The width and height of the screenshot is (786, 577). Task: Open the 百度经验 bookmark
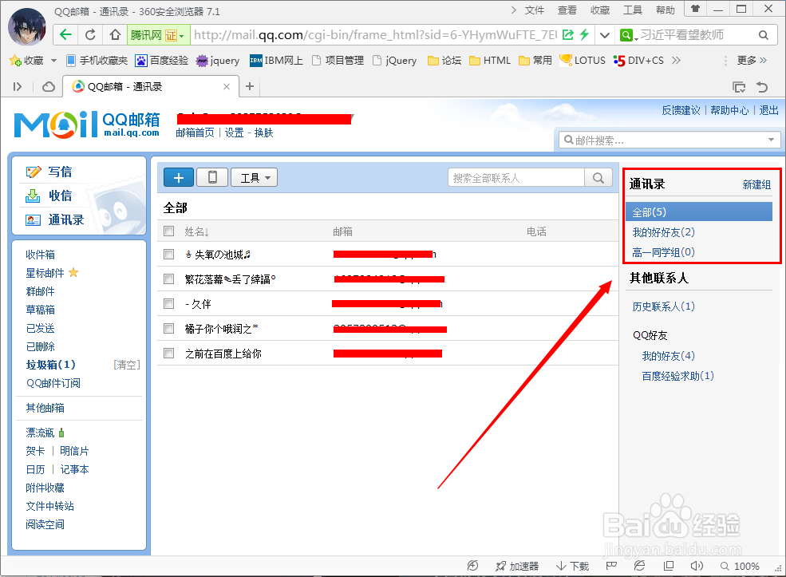tap(162, 61)
